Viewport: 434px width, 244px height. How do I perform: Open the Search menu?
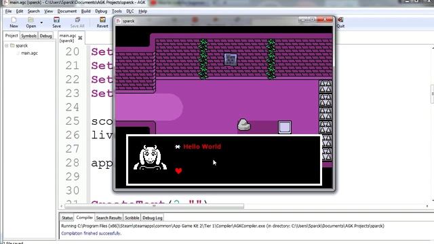(x=33, y=12)
